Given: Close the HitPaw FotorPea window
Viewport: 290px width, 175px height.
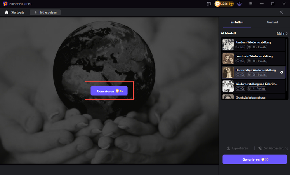Looking at the screenshot, I should 284,4.
